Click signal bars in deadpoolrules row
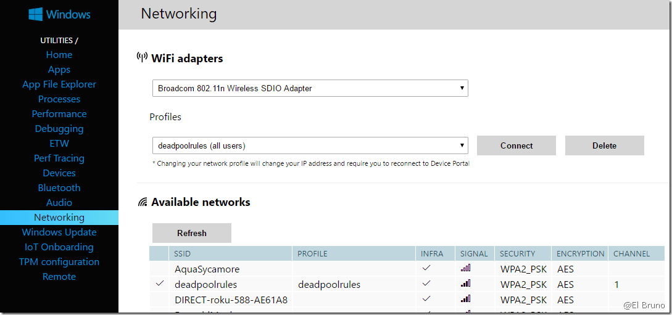 [465, 284]
